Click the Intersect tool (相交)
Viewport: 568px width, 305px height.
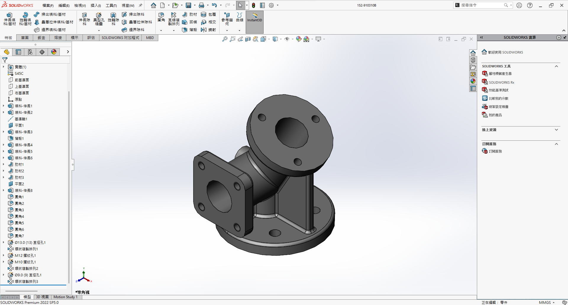208,22
